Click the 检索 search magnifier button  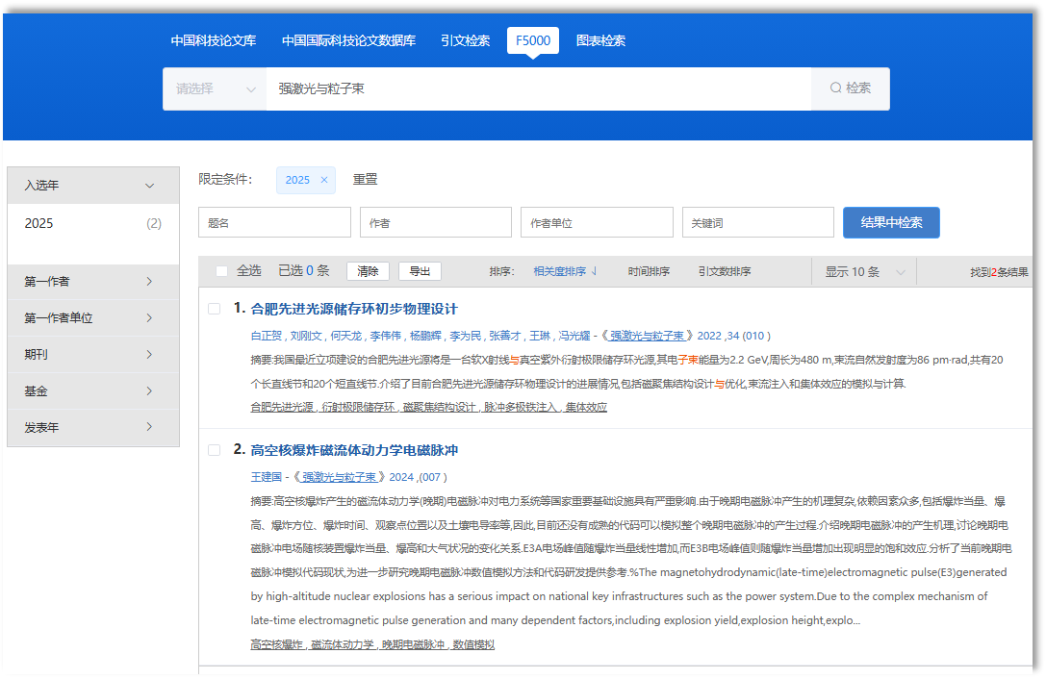coord(850,88)
